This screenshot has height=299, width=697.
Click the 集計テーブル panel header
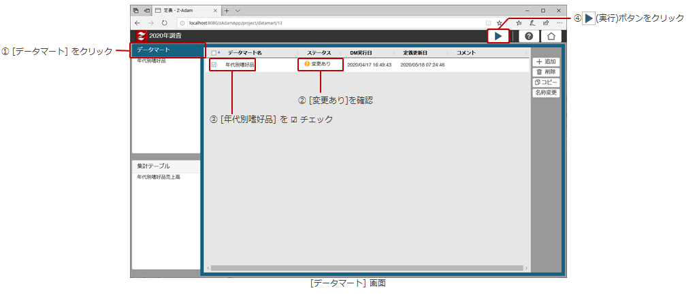166,166
